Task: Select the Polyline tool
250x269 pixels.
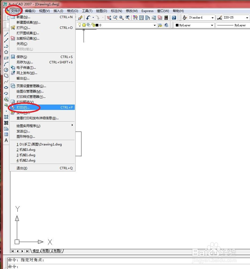Action: coord(6,46)
